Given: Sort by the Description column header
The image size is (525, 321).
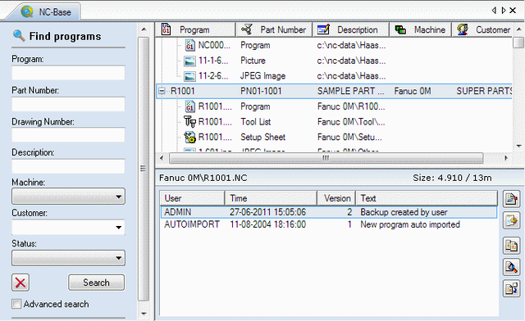Looking at the screenshot, I should coord(350,29).
